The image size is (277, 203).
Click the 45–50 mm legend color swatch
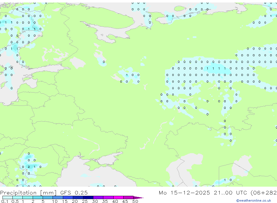coord(129,197)
